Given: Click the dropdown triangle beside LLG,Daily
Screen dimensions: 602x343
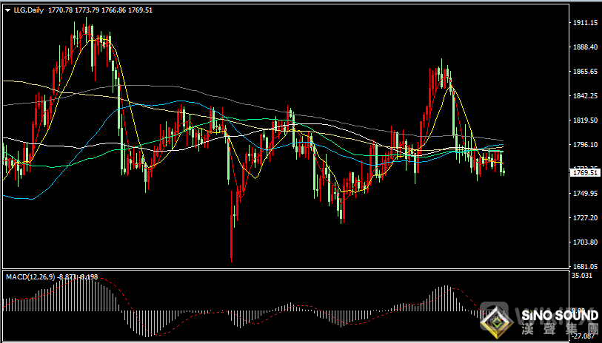Looking at the screenshot, I should tap(7, 10).
